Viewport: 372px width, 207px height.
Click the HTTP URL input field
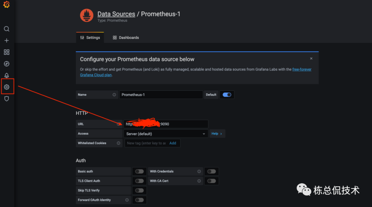tap(166, 124)
